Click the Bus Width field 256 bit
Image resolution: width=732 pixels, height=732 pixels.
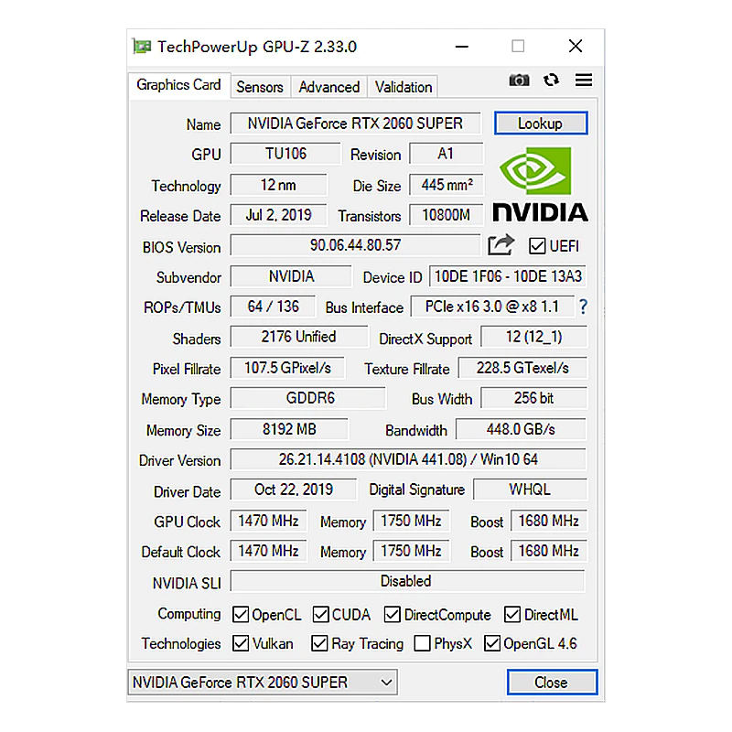pos(534,398)
